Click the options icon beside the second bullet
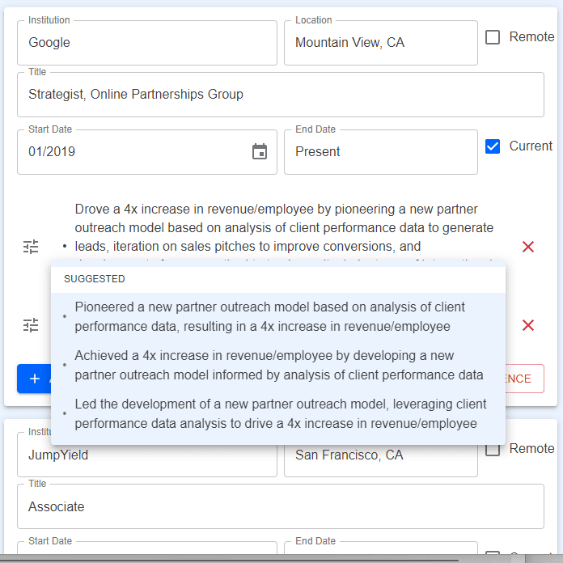 coord(31,325)
